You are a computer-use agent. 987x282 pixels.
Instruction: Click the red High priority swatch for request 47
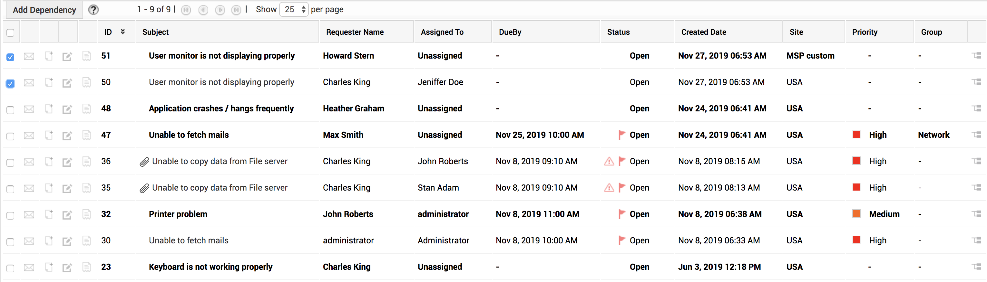[856, 135]
